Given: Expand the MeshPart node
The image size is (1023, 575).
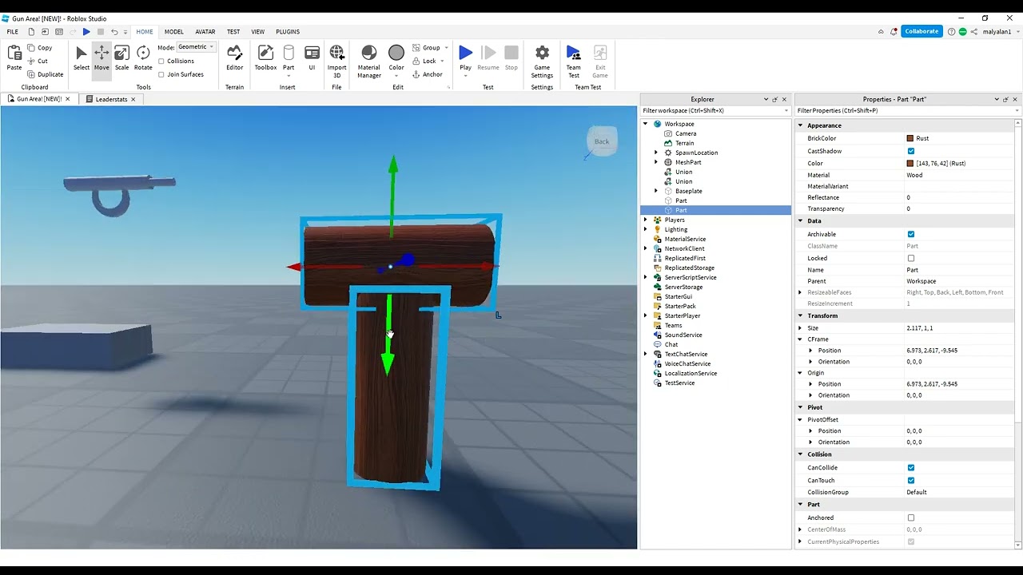Looking at the screenshot, I should tap(656, 162).
